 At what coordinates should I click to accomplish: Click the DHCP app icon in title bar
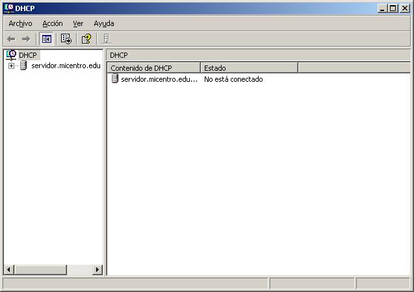8,8
